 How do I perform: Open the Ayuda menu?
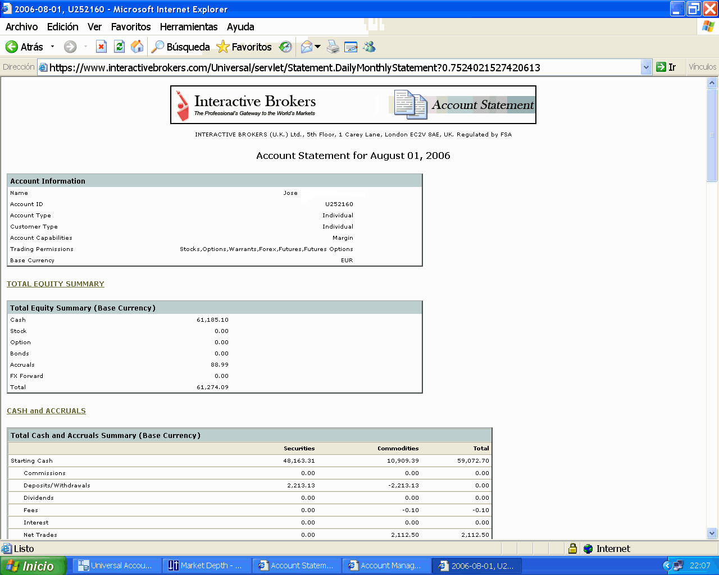click(x=240, y=26)
